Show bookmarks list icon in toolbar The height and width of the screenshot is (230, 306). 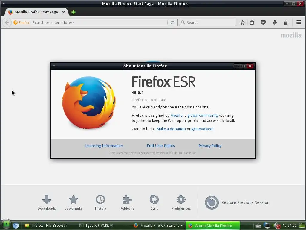[x=252, y=22]
